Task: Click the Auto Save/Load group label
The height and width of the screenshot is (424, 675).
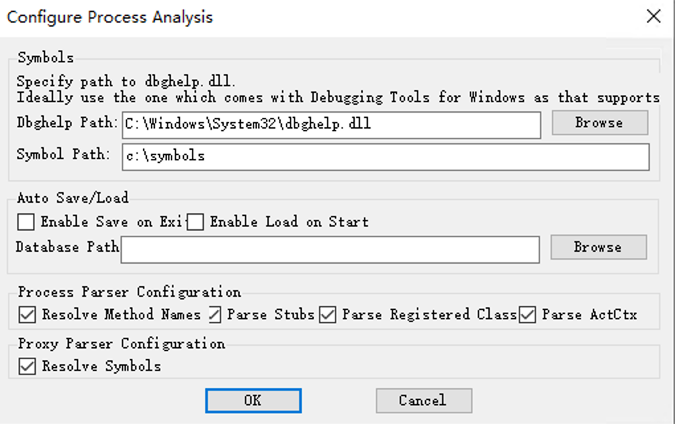Action: [73, 198]
